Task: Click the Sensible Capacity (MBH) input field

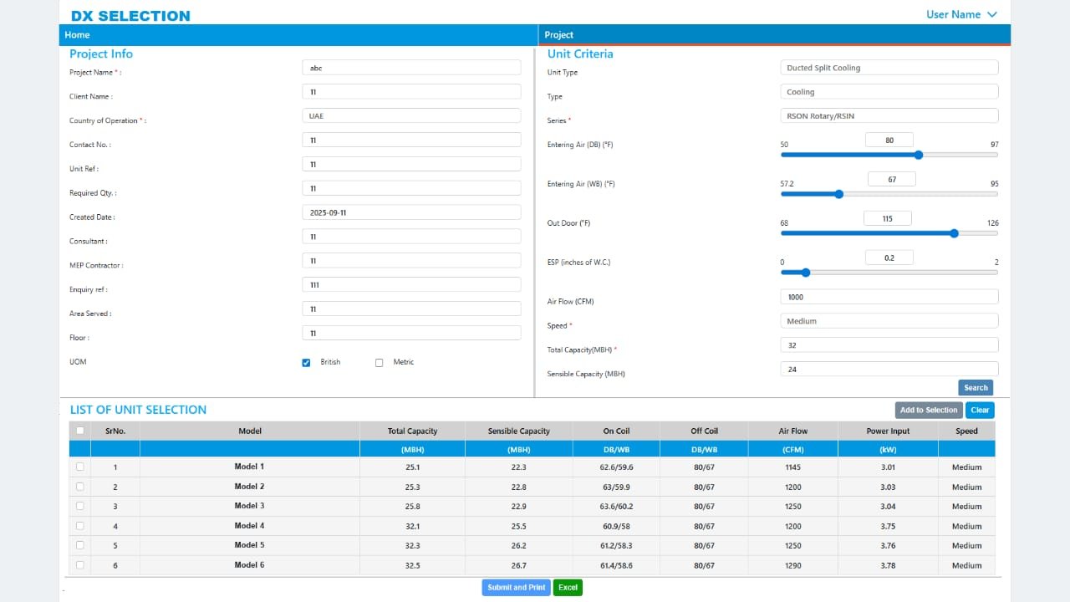Action: 889,370
